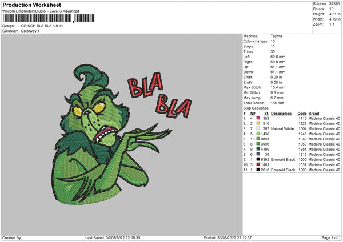Image resolution: width=343 pixels, height=242 pixels.
Task: Click the green swatch beside 3996 stitches
Action: pyautogui.click(x=258, y=144)
